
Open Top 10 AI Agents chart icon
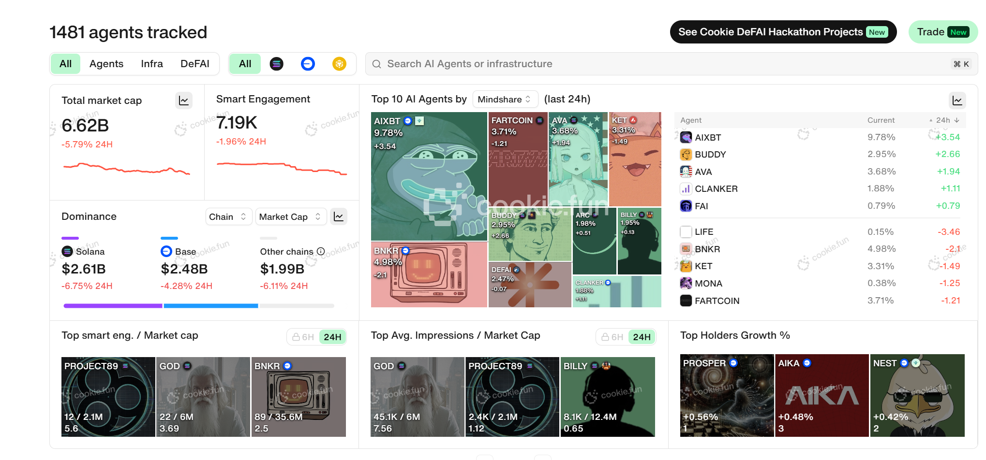[957, 101]
